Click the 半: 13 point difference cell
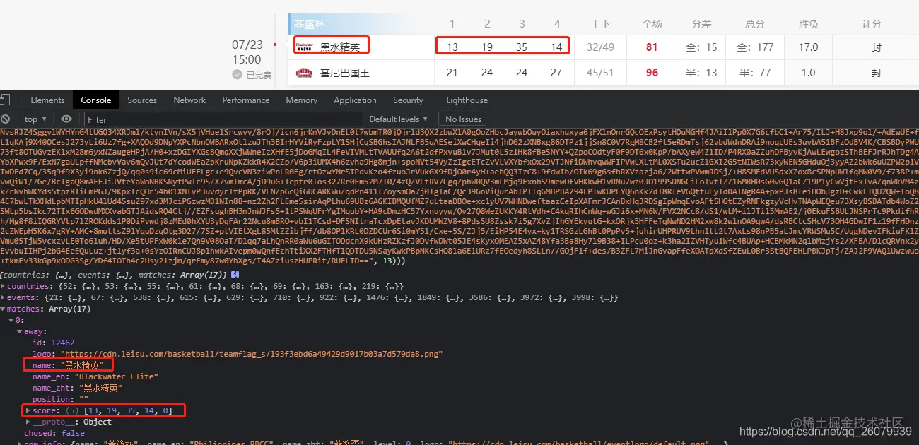The width and height of the screenshot is (919, 445). (x=701, y=73)
